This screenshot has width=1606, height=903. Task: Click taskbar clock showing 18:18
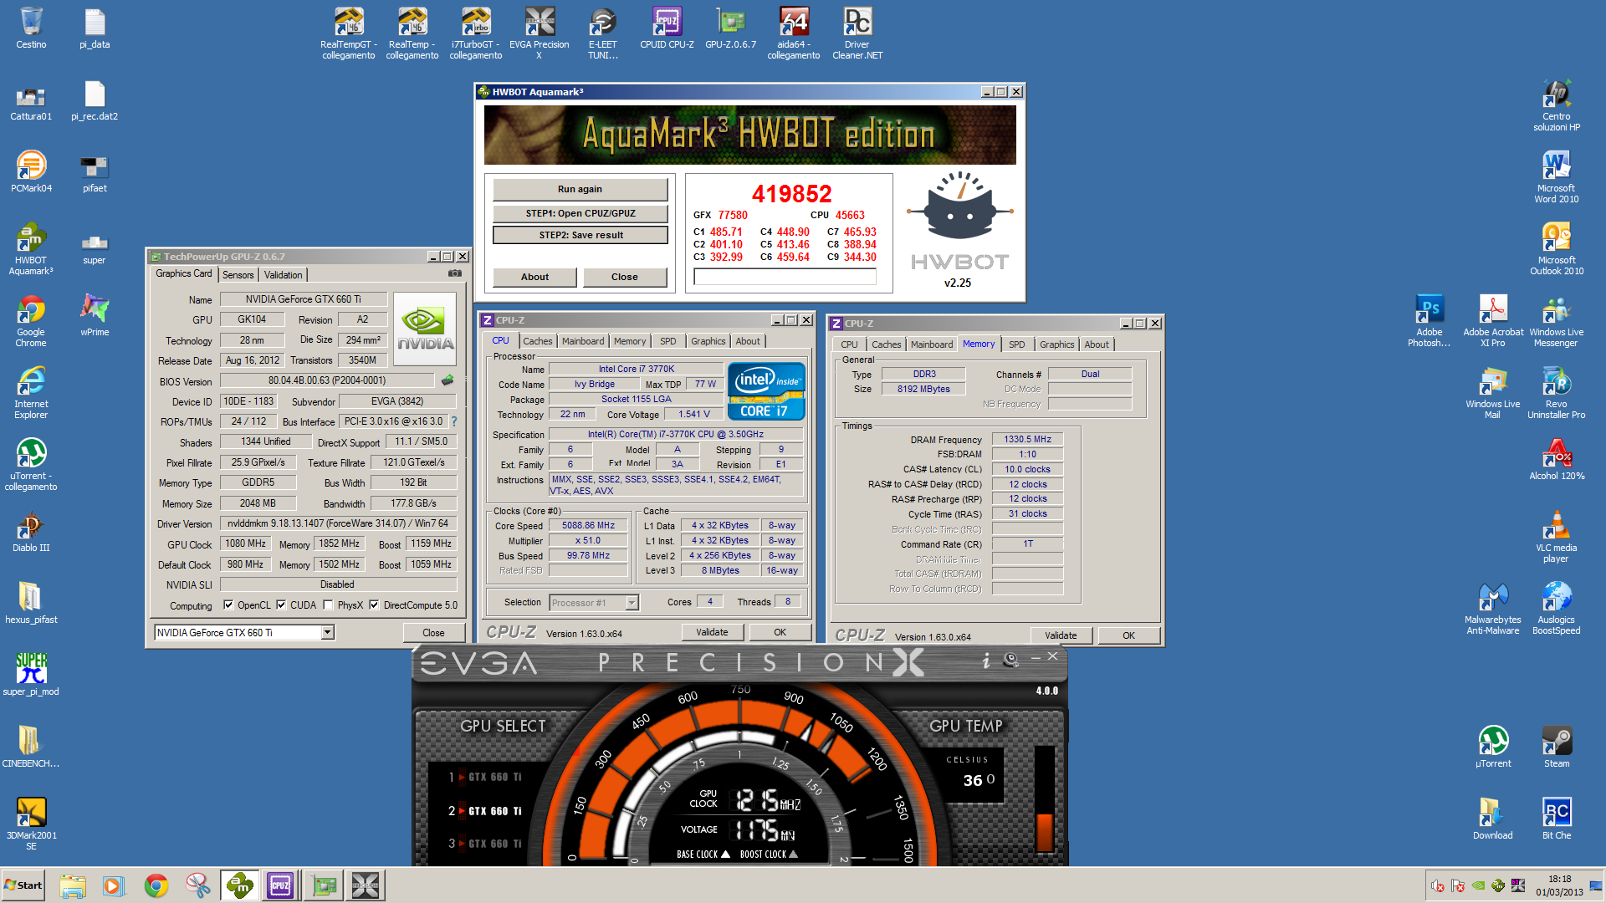pyautogui.click(x=1559, y=885)
